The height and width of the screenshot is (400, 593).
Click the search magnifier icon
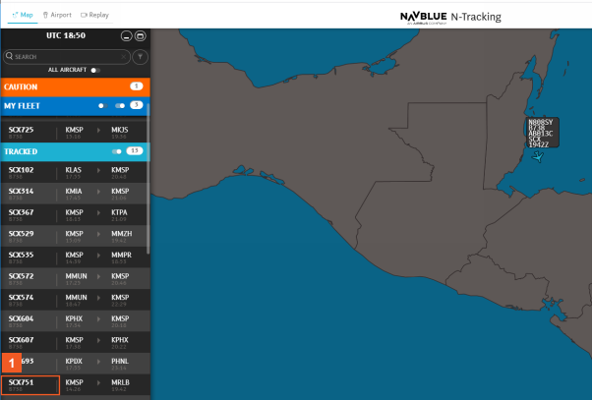click(x=10, y=56)
